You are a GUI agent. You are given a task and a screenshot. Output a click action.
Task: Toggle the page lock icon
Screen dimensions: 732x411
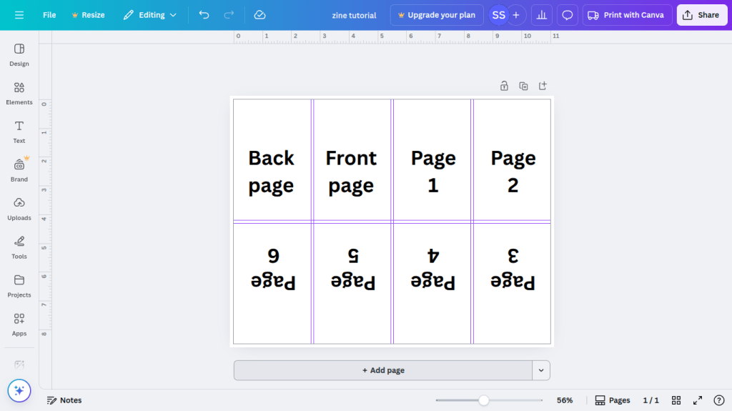pos(504,86)
